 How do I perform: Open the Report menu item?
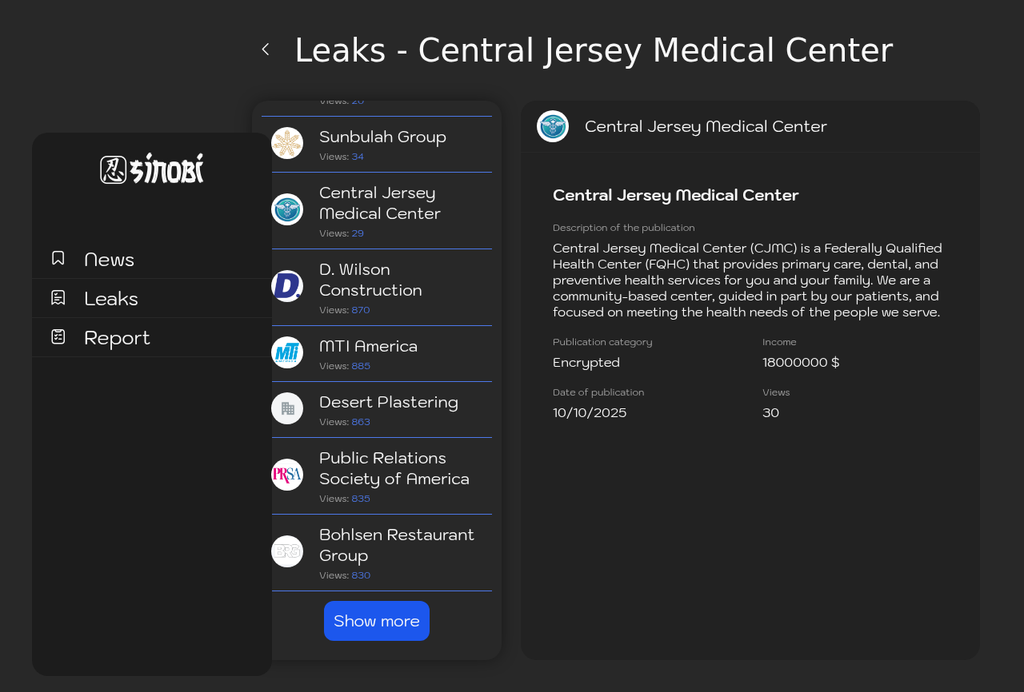pyautogui.click(x=117, y=338)
